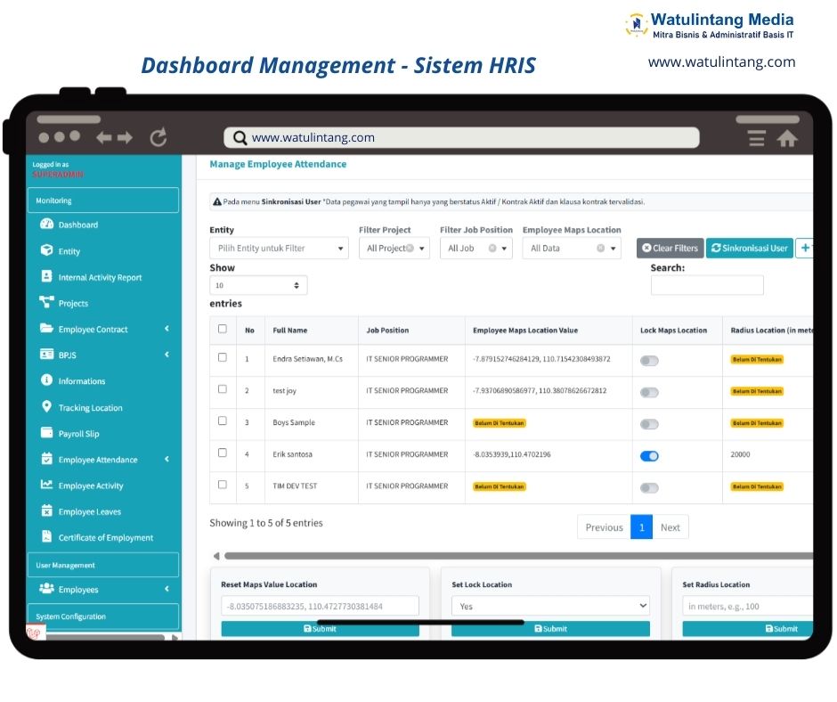Viewport: 837px width, 702px height.
Task: Open the Monitoring menu section
Action: coord(103,200)
